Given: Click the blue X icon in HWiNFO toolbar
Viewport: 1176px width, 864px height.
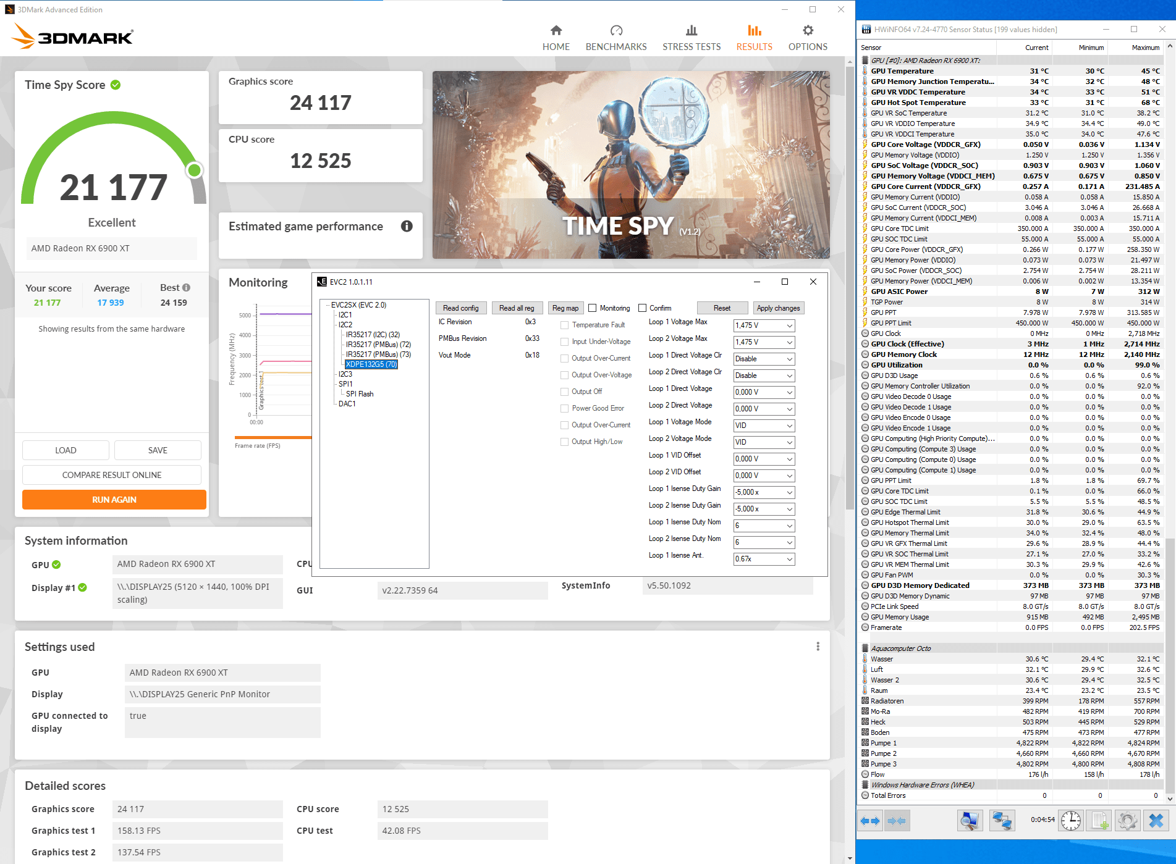Looking at the screenshot, I should pyautogui.click(x=1156, y=821).
